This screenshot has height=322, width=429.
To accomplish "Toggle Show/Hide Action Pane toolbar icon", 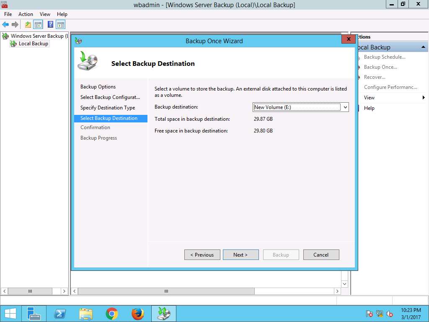I will coord(60,25).
